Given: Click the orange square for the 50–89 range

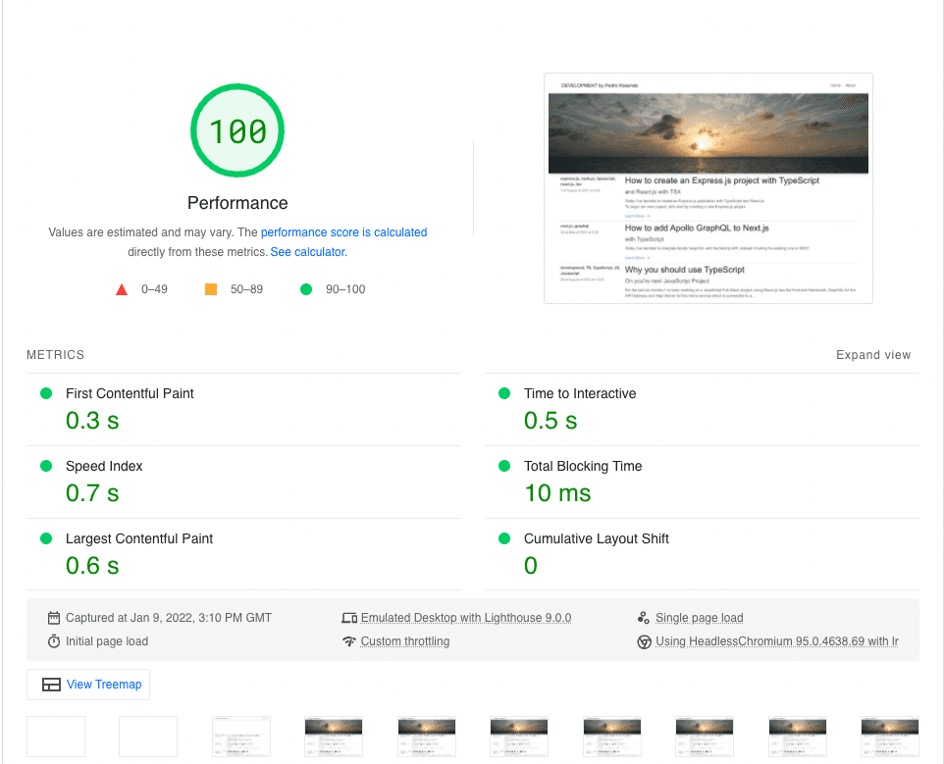Looking at the screenshot, I should point(210,288).
